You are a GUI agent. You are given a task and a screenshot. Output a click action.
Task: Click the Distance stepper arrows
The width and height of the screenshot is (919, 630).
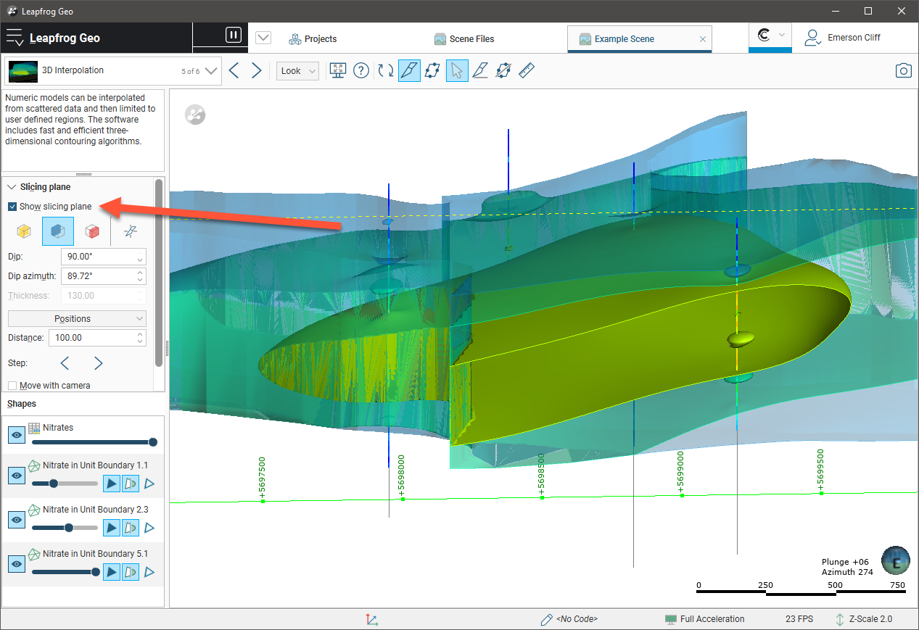(x=139, y=338)
